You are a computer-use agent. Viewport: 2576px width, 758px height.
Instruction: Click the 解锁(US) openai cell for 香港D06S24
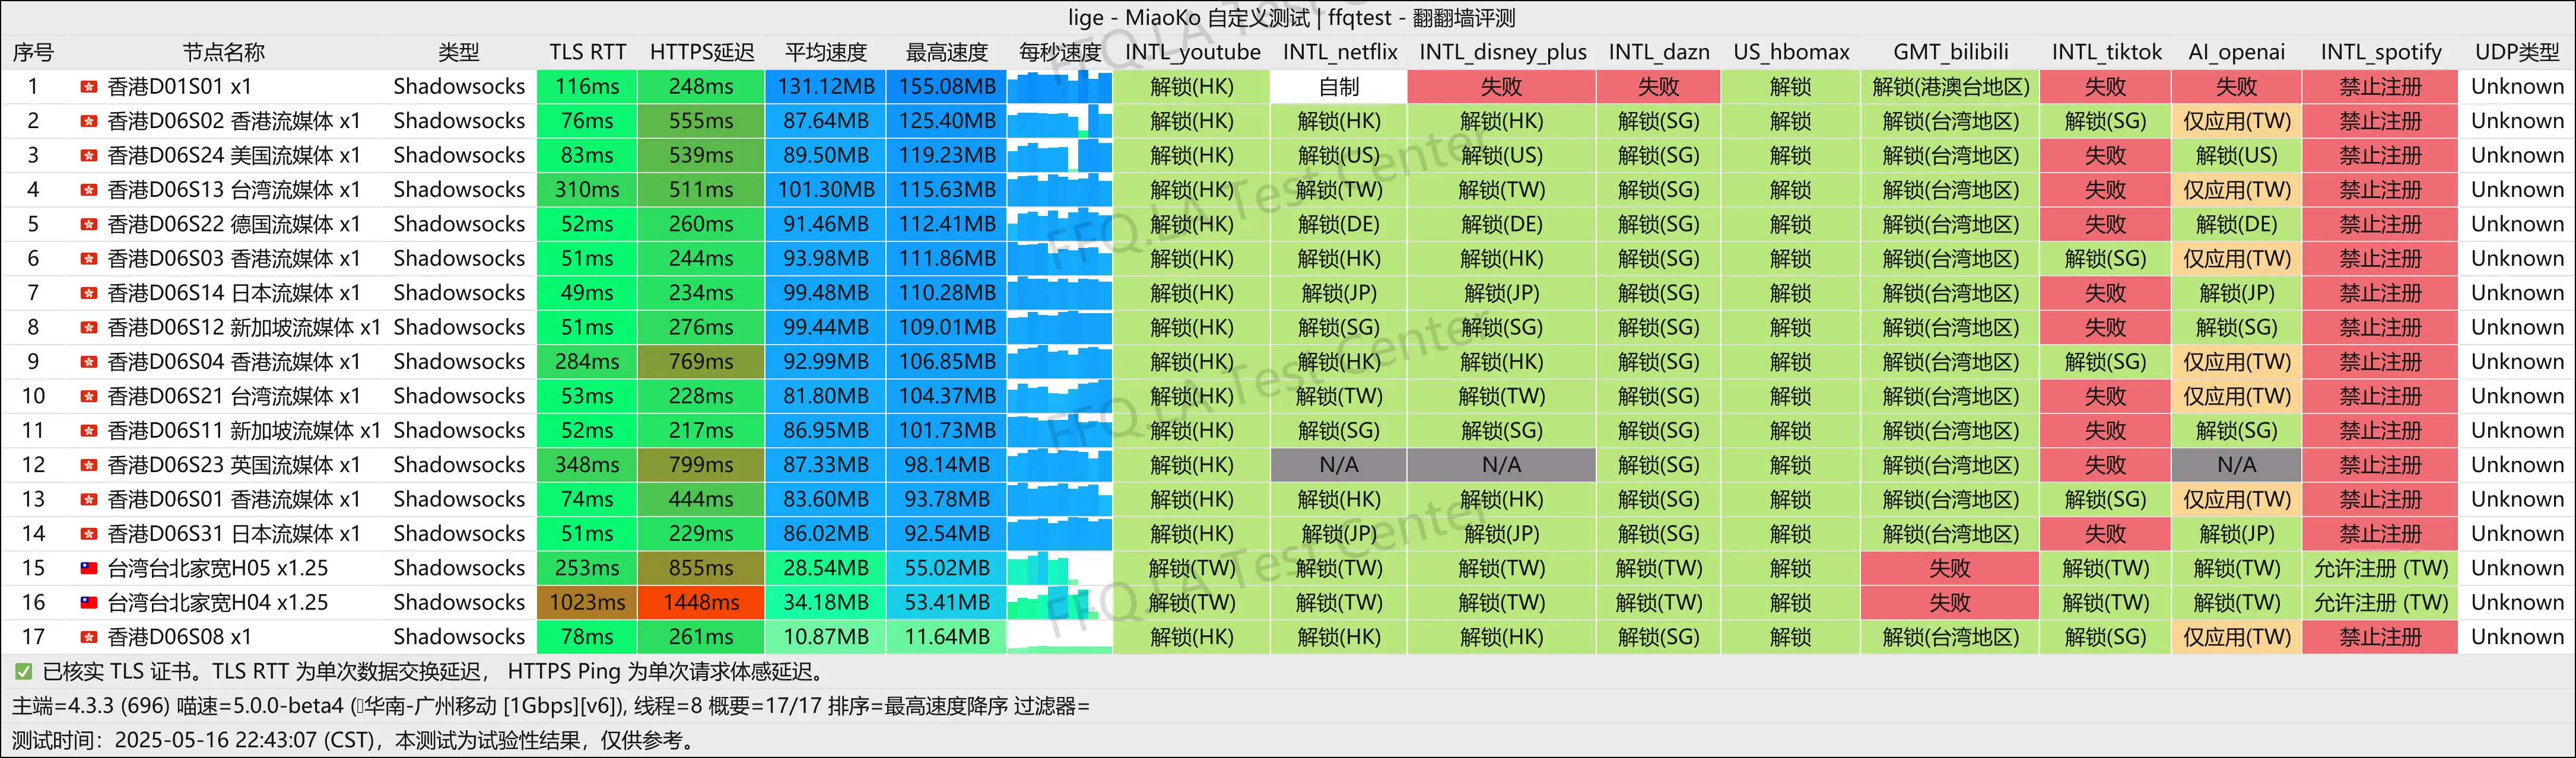click(2237, 156)
